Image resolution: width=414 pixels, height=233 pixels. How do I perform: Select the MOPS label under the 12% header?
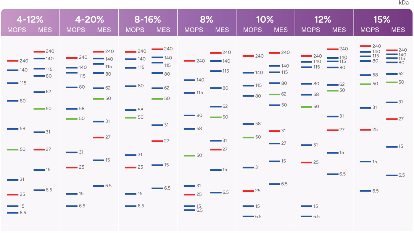310,30
